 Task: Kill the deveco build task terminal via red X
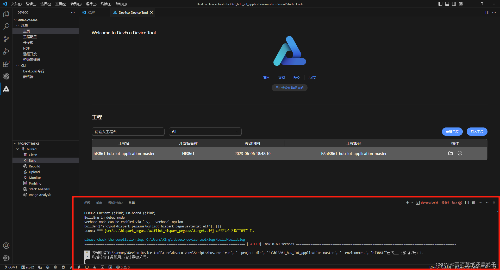click(460, 203)
